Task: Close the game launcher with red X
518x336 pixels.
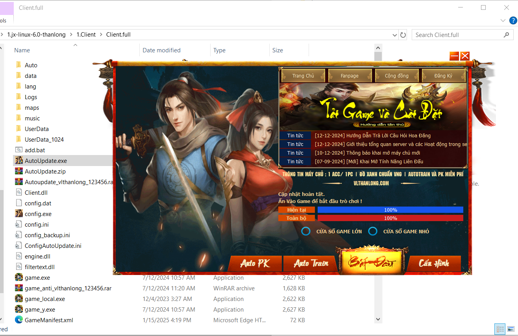Action: 465,56
